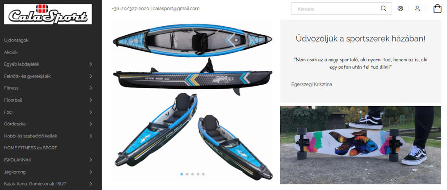Open the shopping bag cart icon
447x190 pixels.
tap(437, 8)
